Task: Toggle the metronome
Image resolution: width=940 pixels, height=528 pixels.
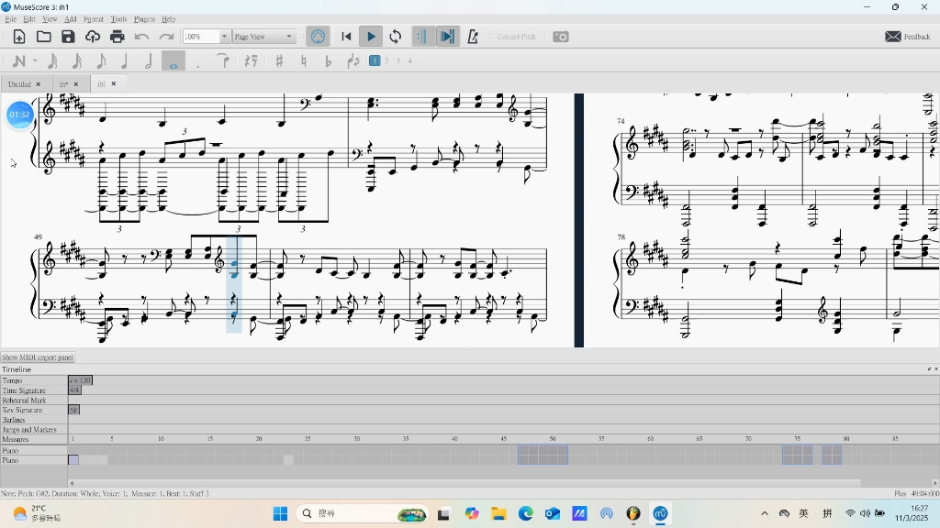Action: pyautogui.click(x=473, y=37)
